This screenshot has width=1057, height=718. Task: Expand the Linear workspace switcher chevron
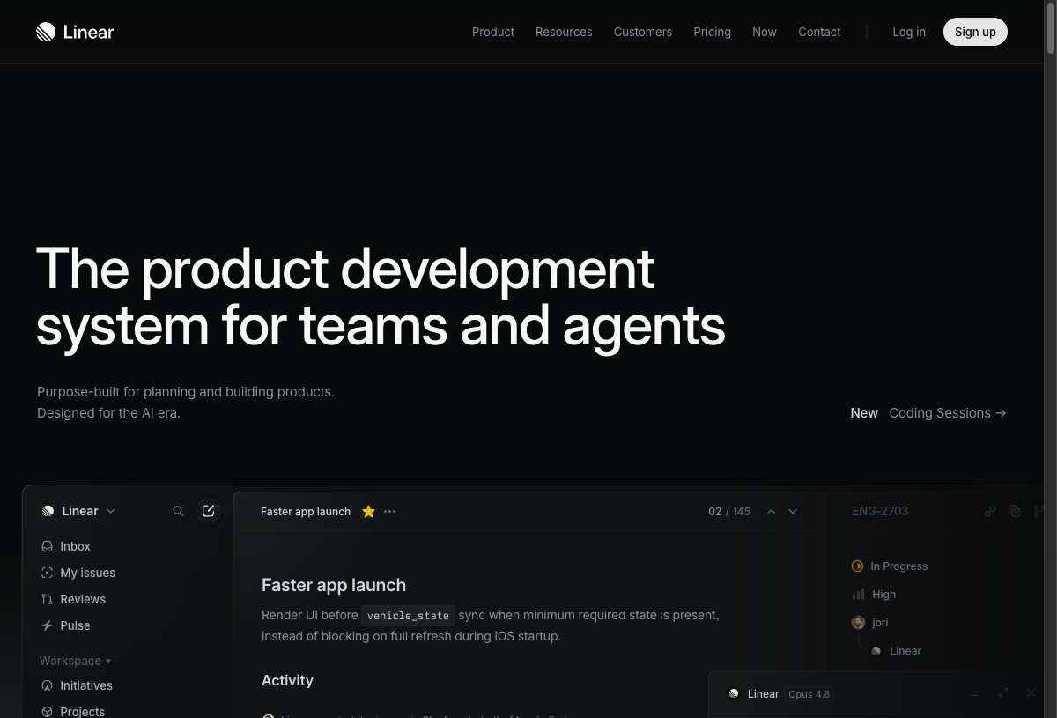110,511
